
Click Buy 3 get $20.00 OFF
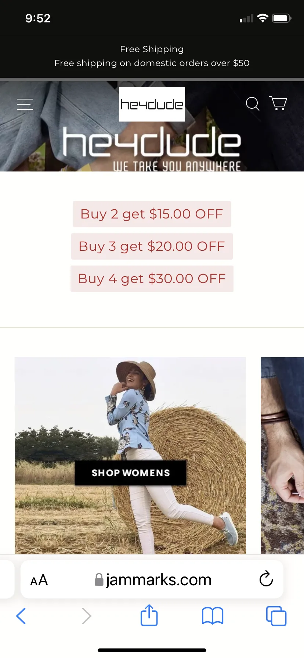coord(152,246)
